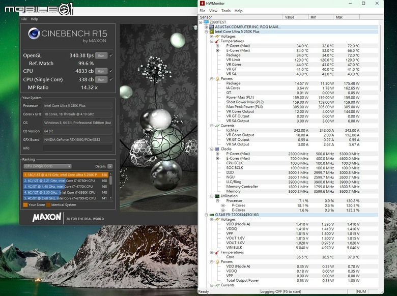Image resolution: width=397 pixels, height=296 pixels.
Task: Expand the CPU Voltages node
Action: [212, 37]
